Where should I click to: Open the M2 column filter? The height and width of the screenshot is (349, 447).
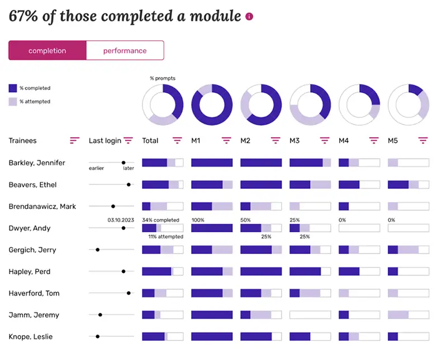(275, 141)
